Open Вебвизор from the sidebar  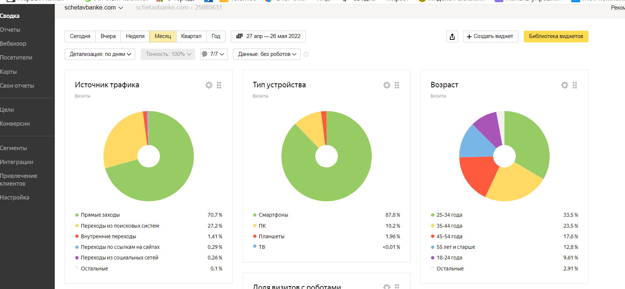coord(13,43)
